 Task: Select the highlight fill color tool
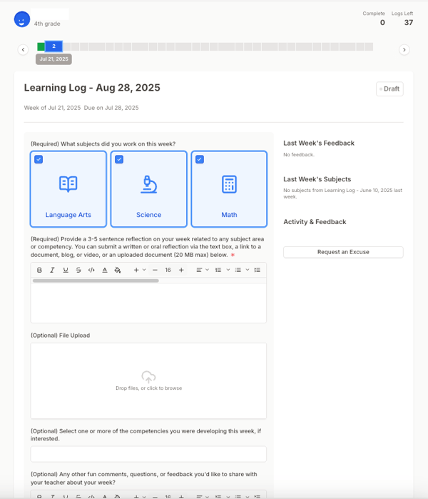[x=118, y=270]
